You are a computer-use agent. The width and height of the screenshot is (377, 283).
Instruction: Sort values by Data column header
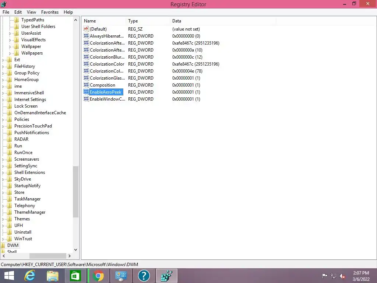(223, 21)
